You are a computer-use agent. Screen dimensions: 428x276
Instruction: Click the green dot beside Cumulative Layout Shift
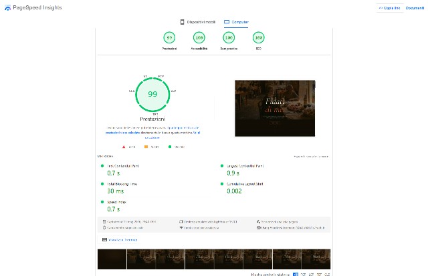[222, 184]
